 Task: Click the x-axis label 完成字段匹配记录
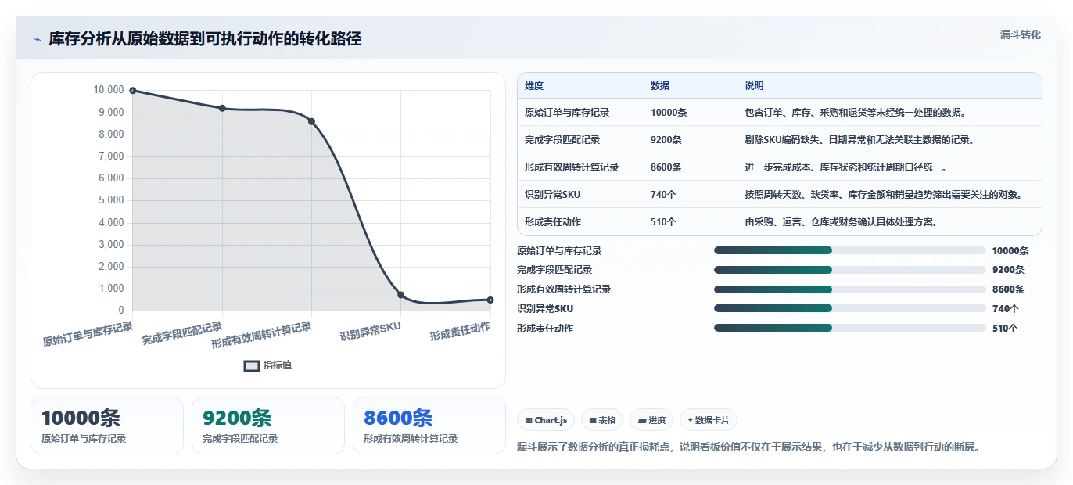pos(182,333)
